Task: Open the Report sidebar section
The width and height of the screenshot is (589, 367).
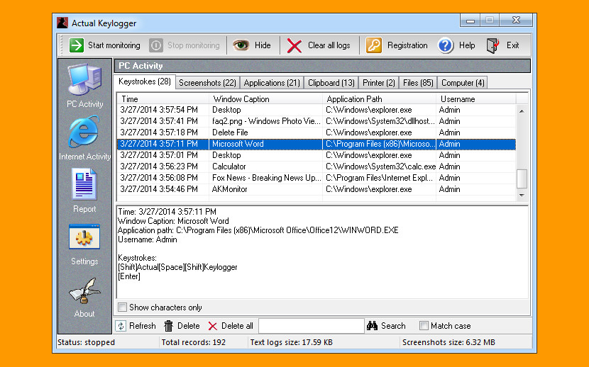Action: 84,190
